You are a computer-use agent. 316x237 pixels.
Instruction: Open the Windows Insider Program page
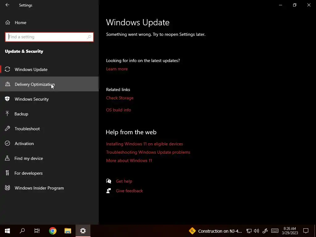[x=49, y=188]
